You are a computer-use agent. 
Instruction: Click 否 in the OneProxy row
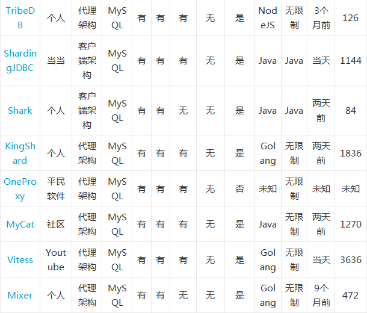click(239, 188)
